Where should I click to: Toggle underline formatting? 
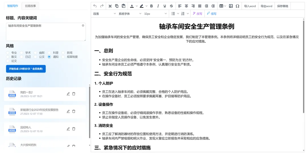tap(165, 6)
